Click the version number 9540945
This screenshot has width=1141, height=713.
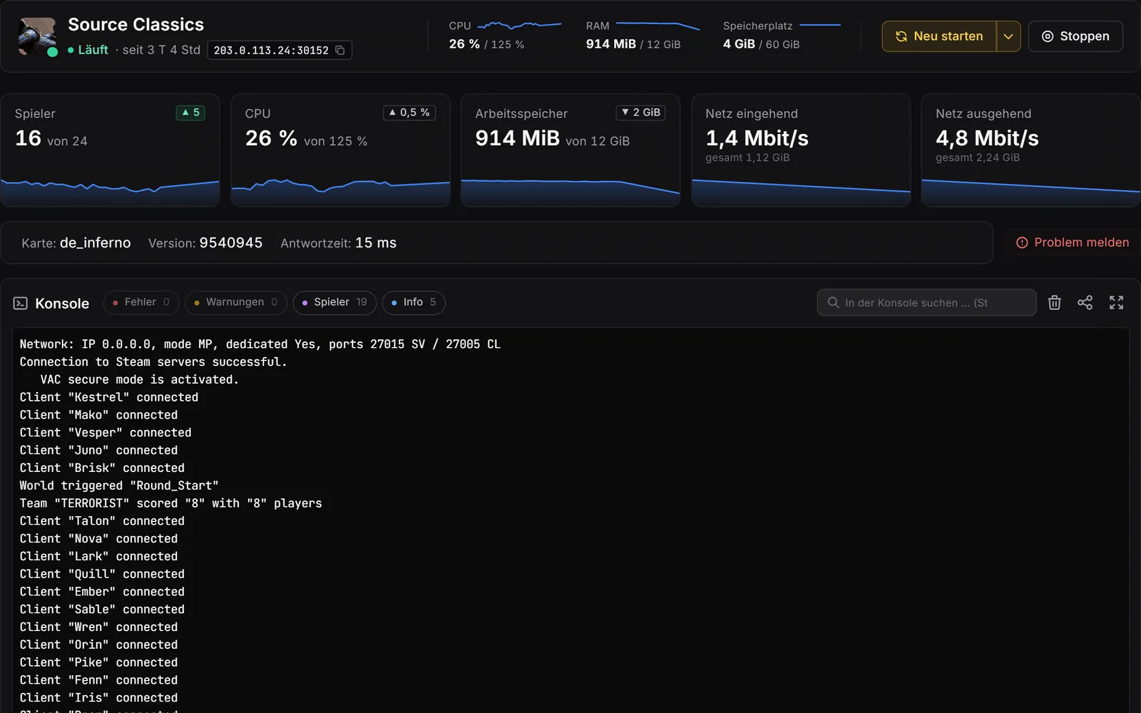[231, 243]
